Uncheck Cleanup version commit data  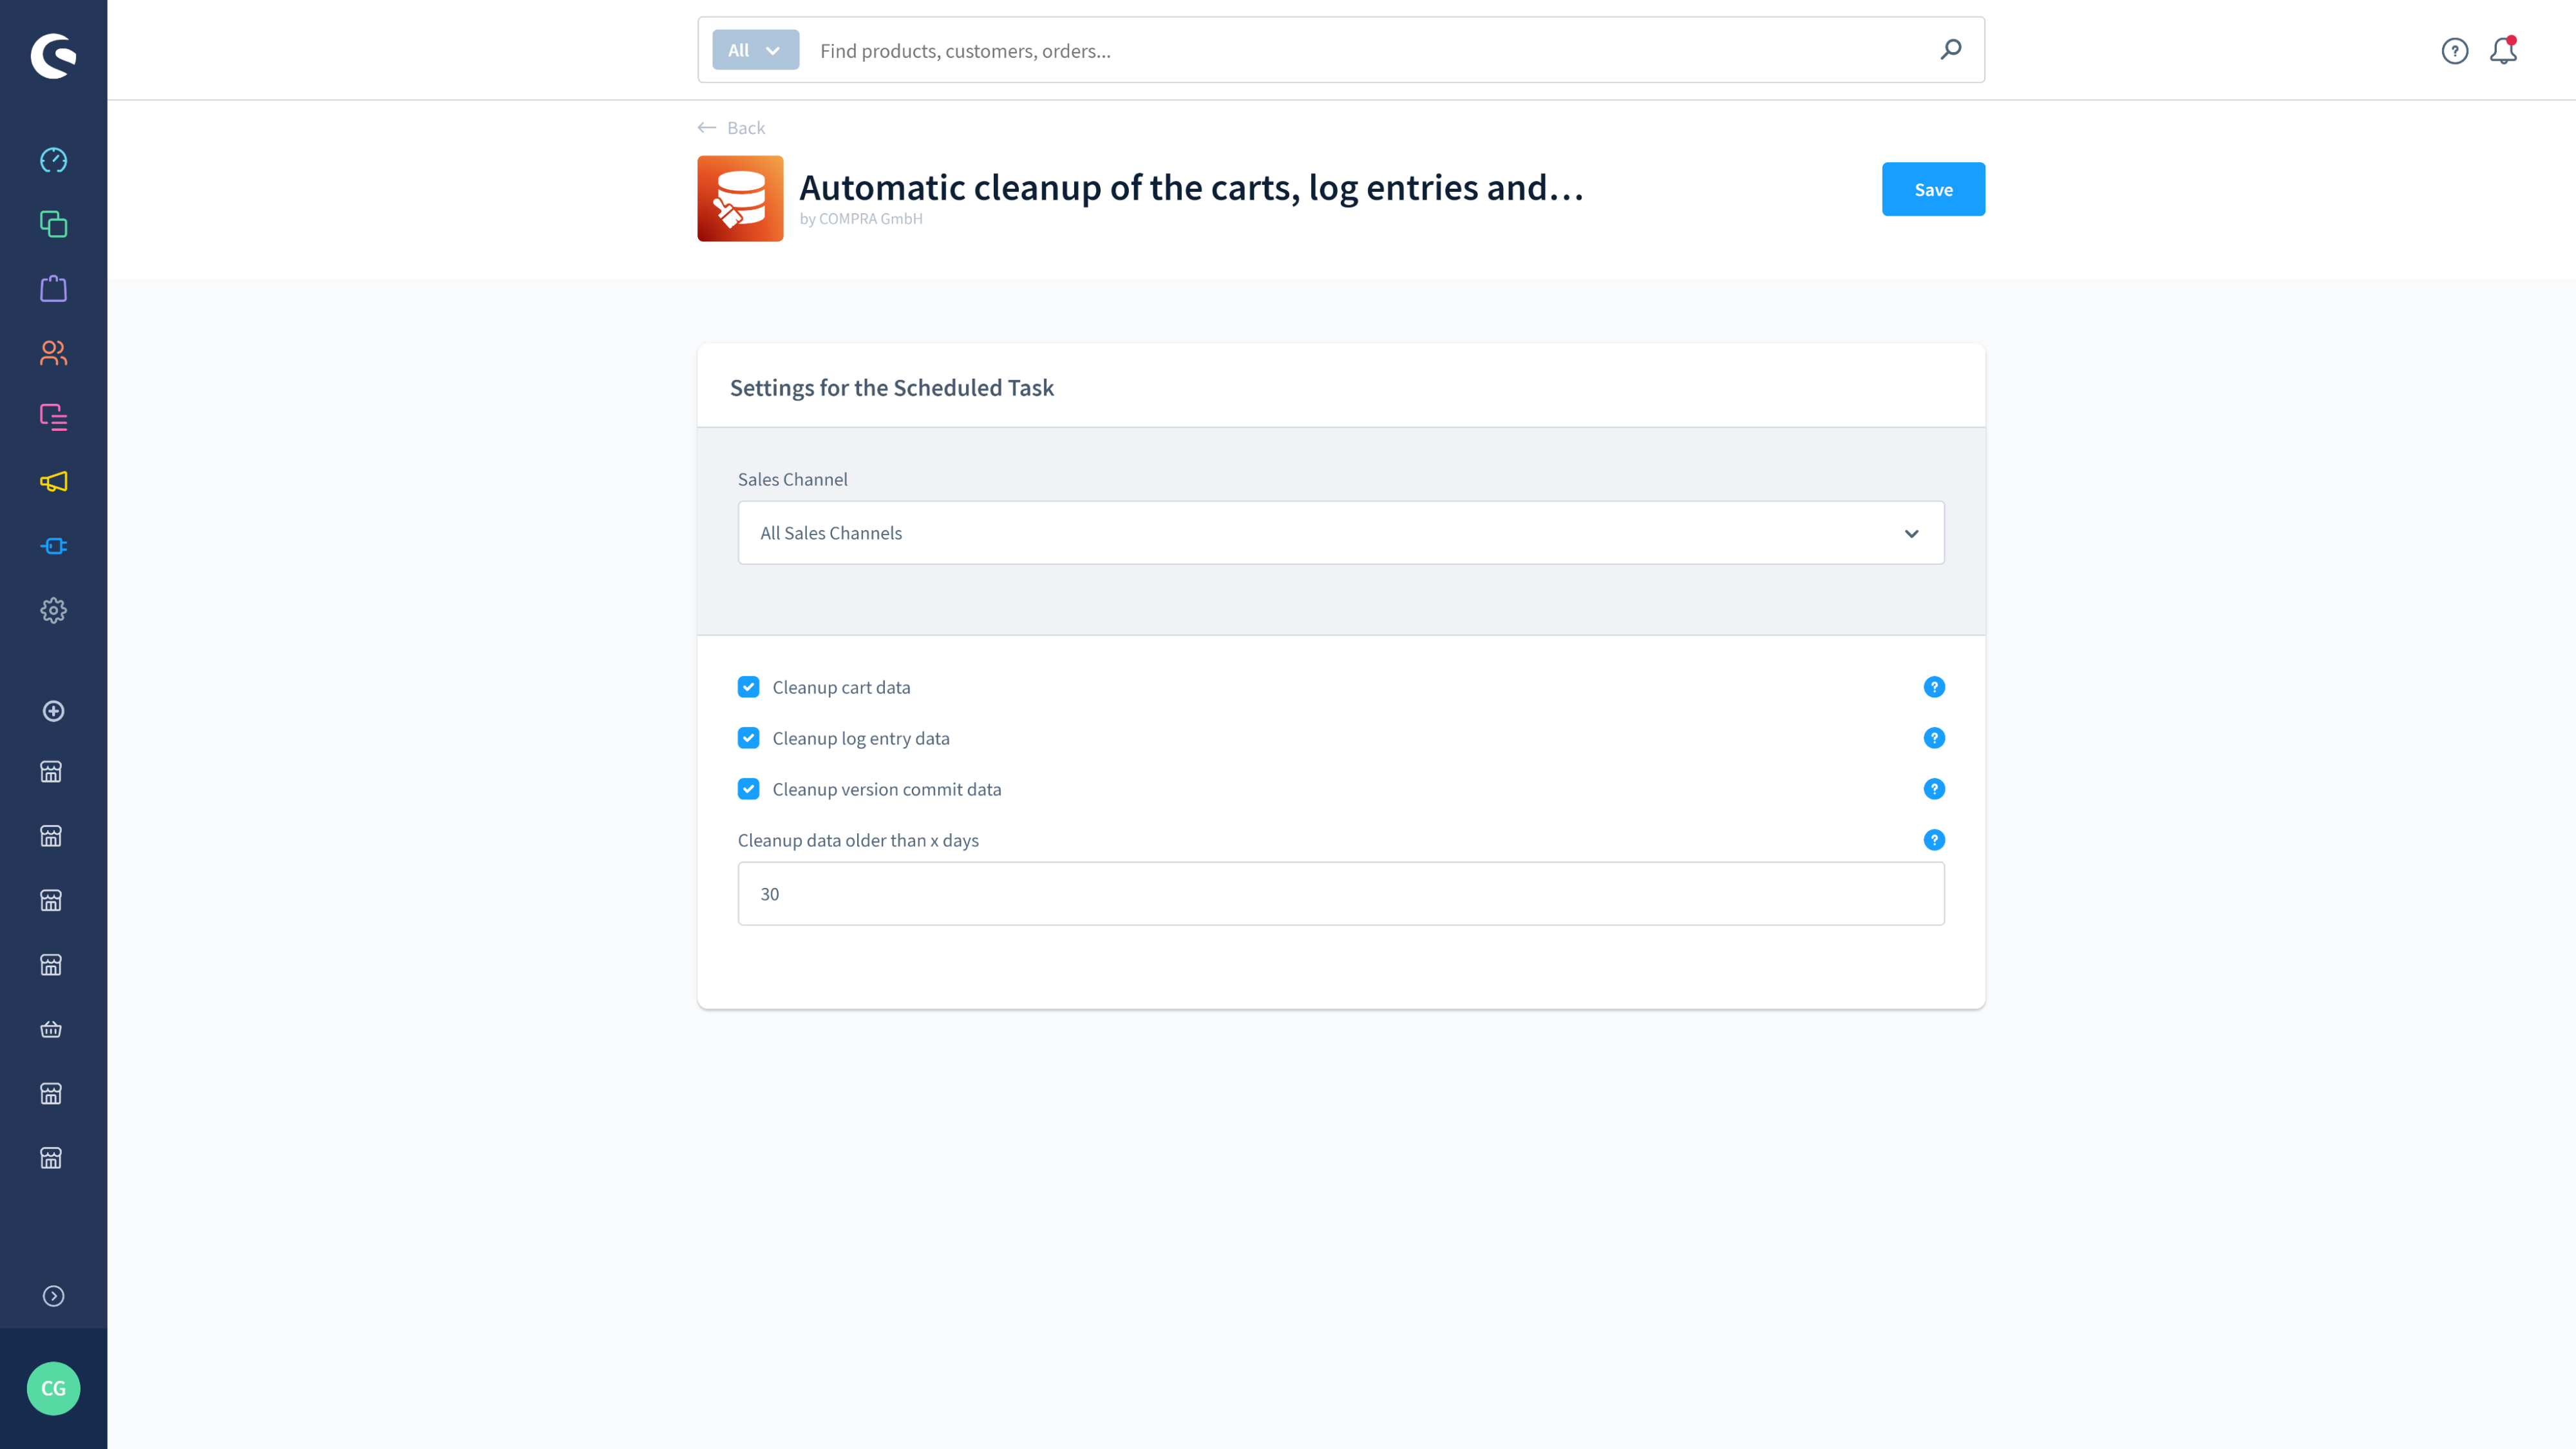tap(748, 789)
